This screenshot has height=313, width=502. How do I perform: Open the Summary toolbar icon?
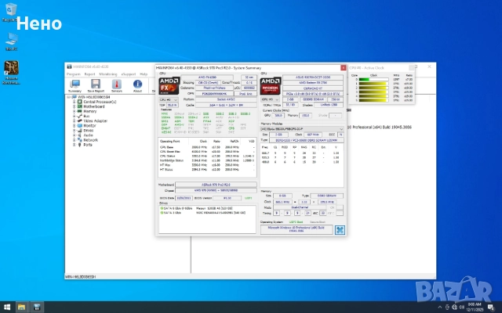pos(75,85)
